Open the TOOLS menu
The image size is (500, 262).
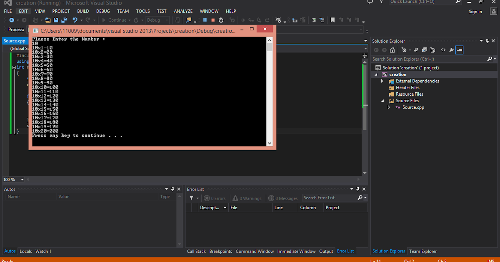143,11
